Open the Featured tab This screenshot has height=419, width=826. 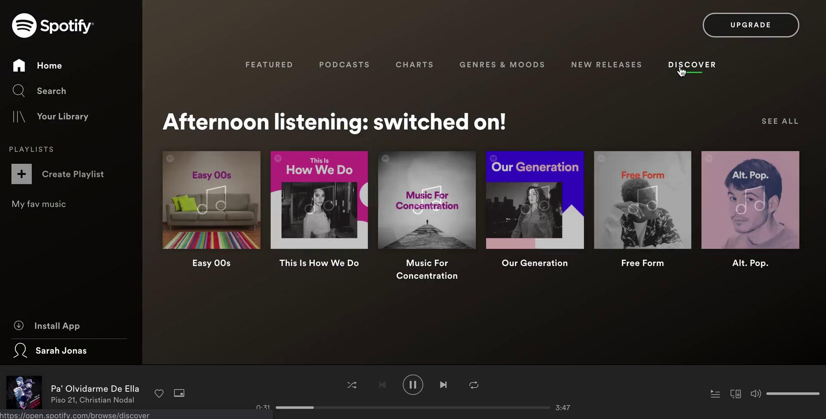(269, 65)
